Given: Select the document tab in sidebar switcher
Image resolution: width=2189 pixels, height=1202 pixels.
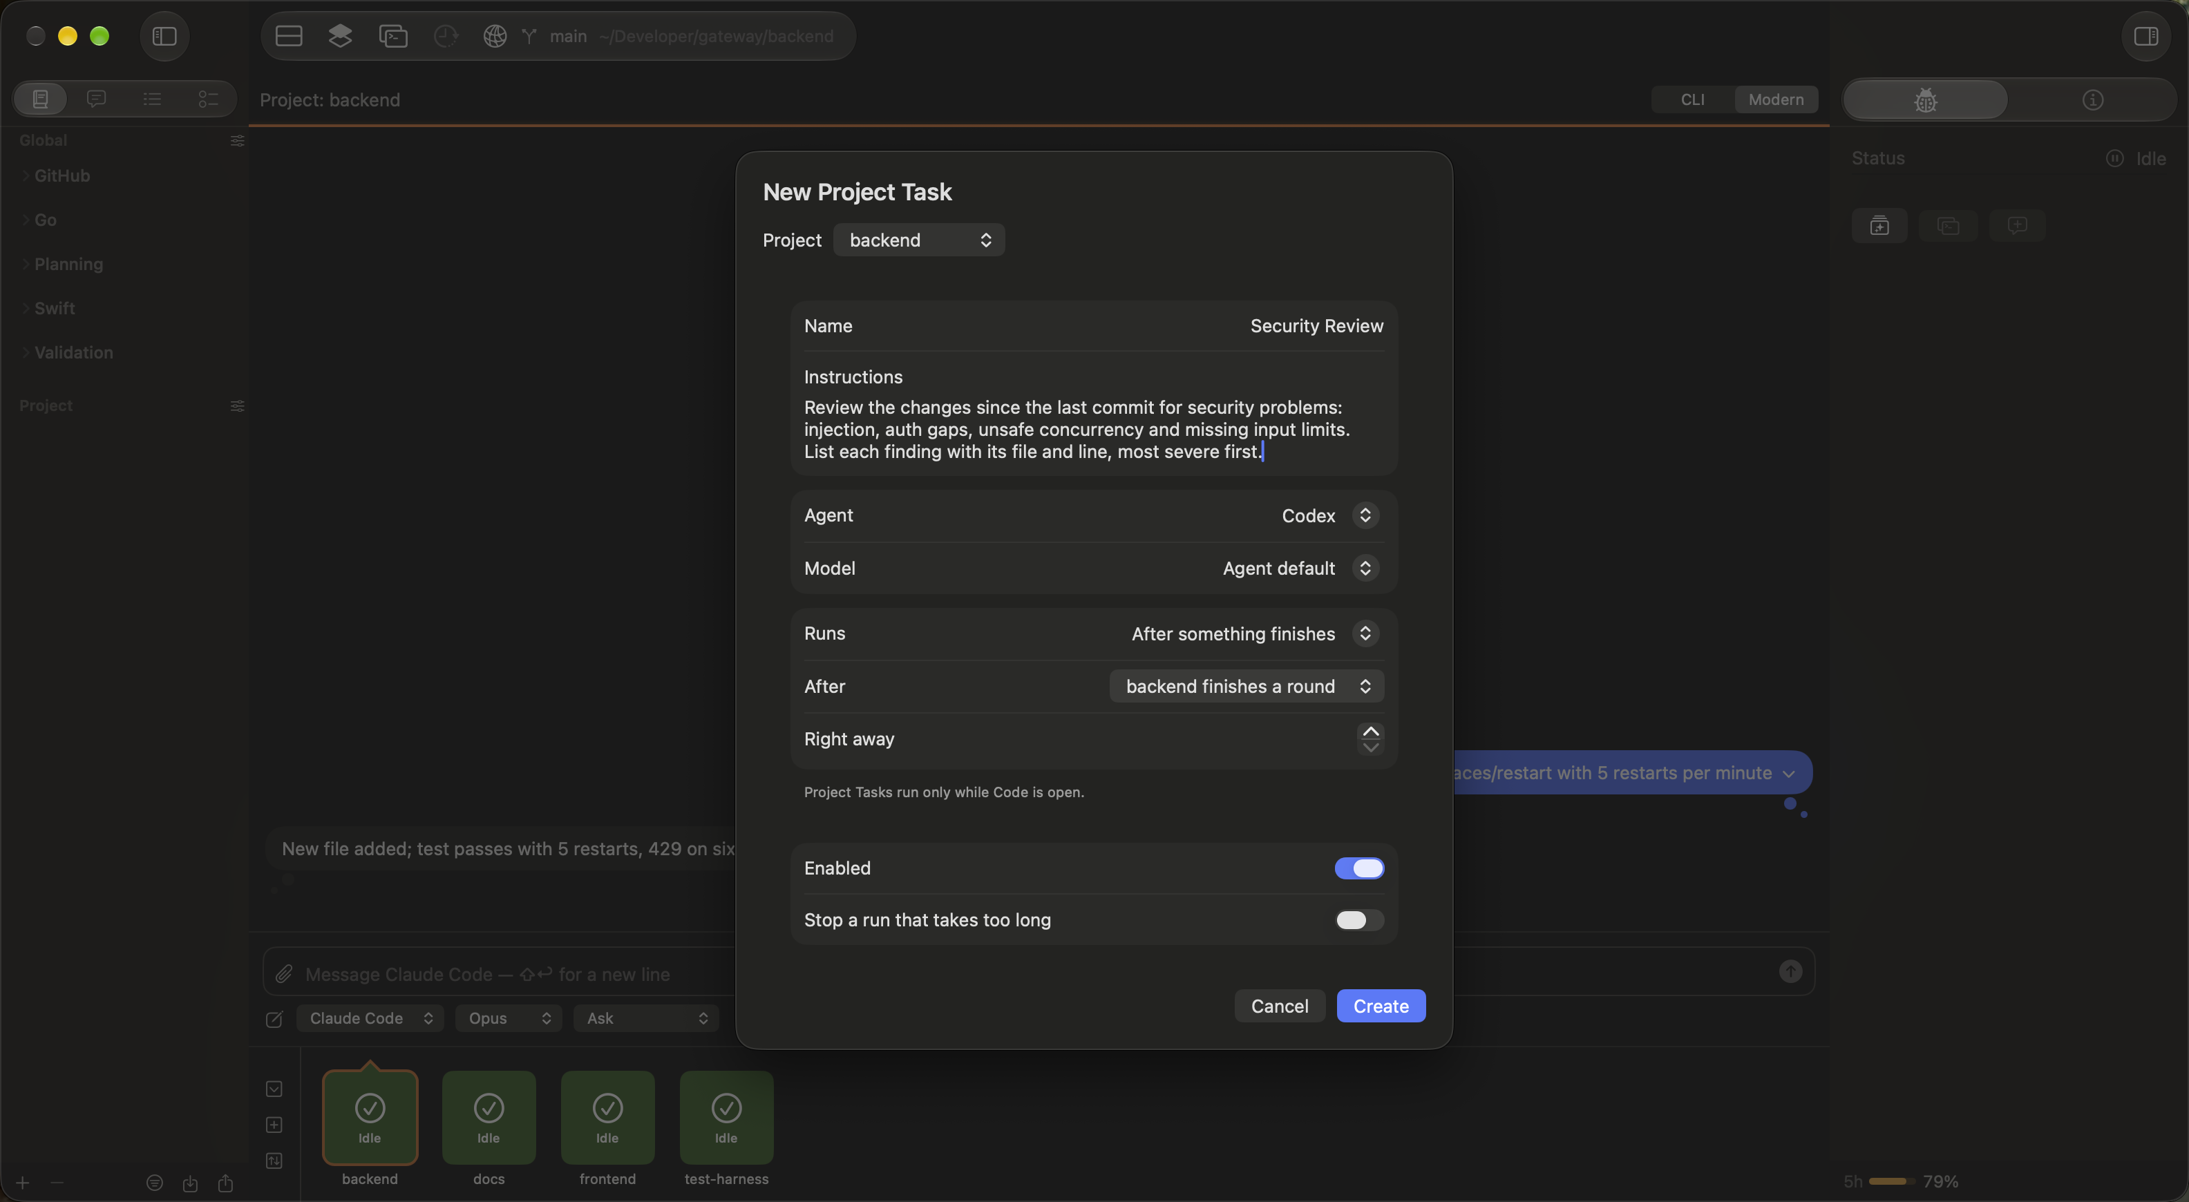Looking at the screenshot, I should pyautogui.click(x=40, y=99).
